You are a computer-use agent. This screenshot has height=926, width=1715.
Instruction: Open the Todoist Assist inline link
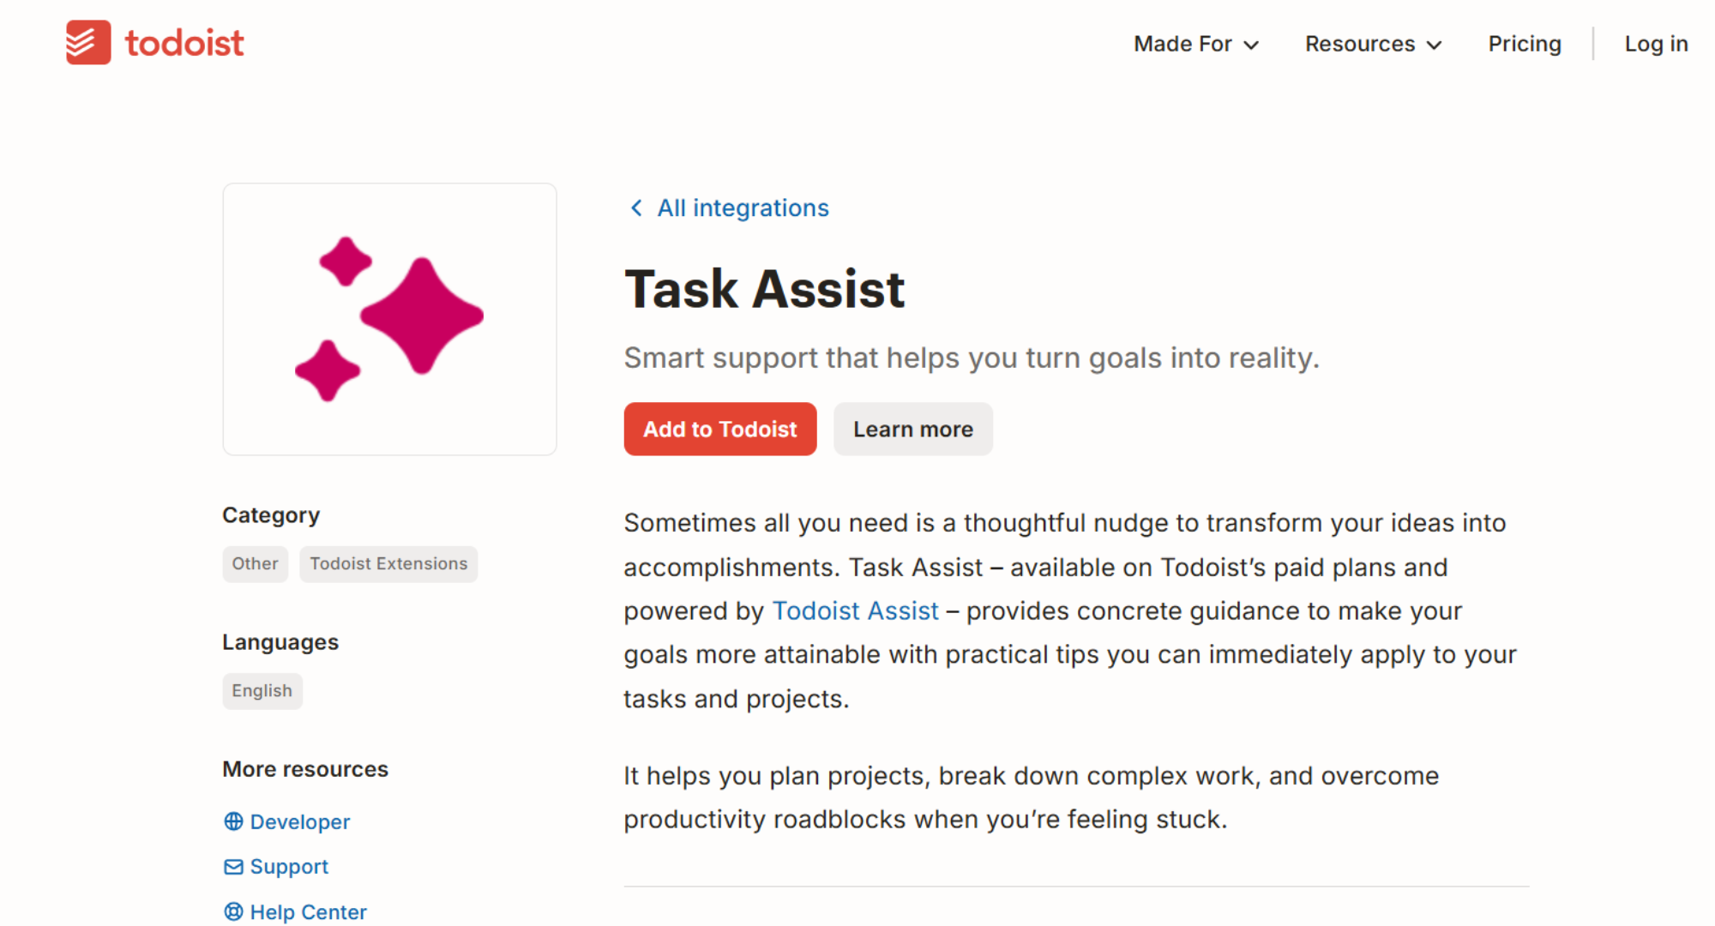(855, 610)
